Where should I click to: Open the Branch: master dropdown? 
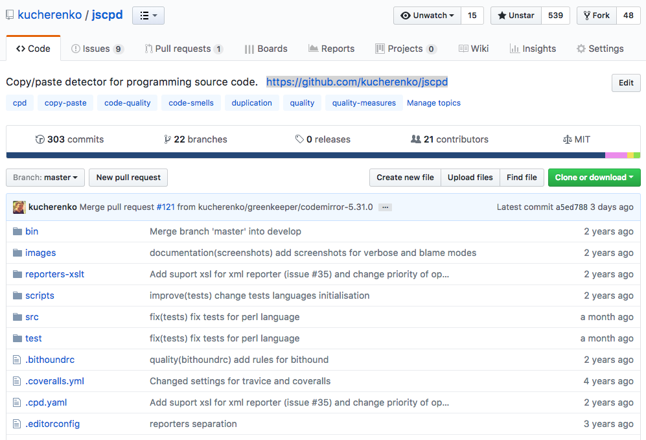[x=45, y=178]
